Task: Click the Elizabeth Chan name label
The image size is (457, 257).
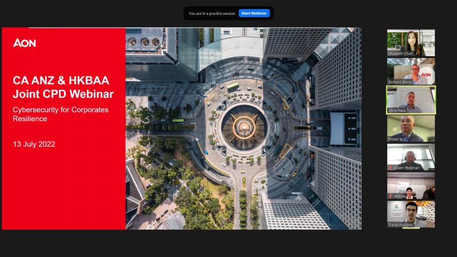Action: [x=401, y=54]
